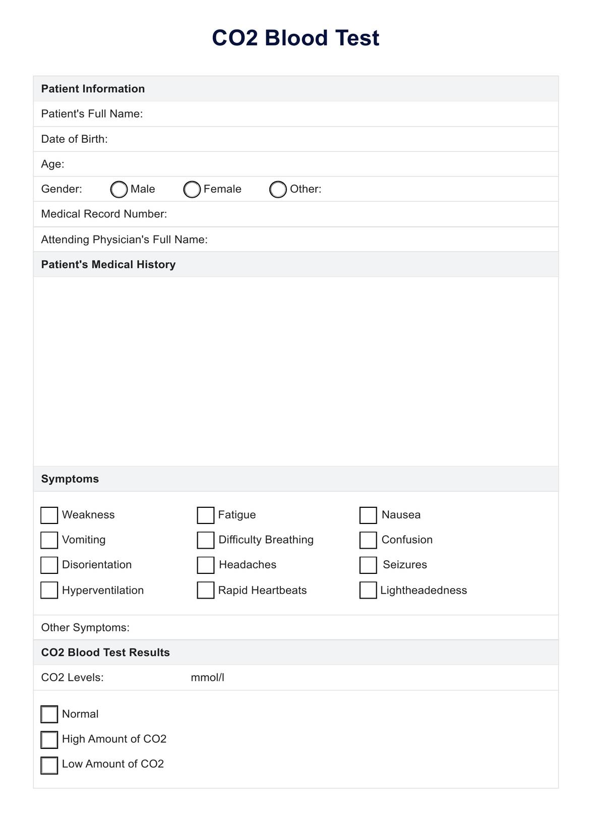
Task: Click into the Patient's Medical History text area
Action: click(x=296, y=371)
